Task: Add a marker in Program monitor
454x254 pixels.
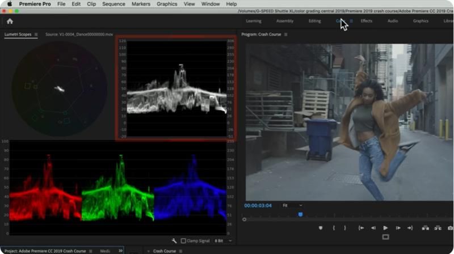Action: click(321, 228)
